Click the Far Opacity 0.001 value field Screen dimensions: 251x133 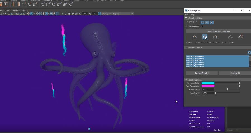pyautogui.click(x=208, y=93)
